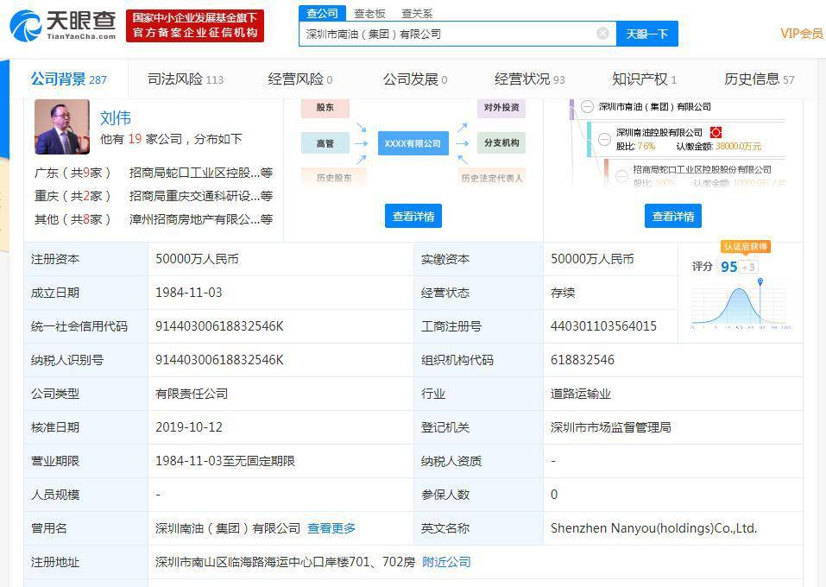Viewport: 826px width, 587px height.
Task: Click the red badge beside 深圳南油控股有限公司
Action: 716,132
